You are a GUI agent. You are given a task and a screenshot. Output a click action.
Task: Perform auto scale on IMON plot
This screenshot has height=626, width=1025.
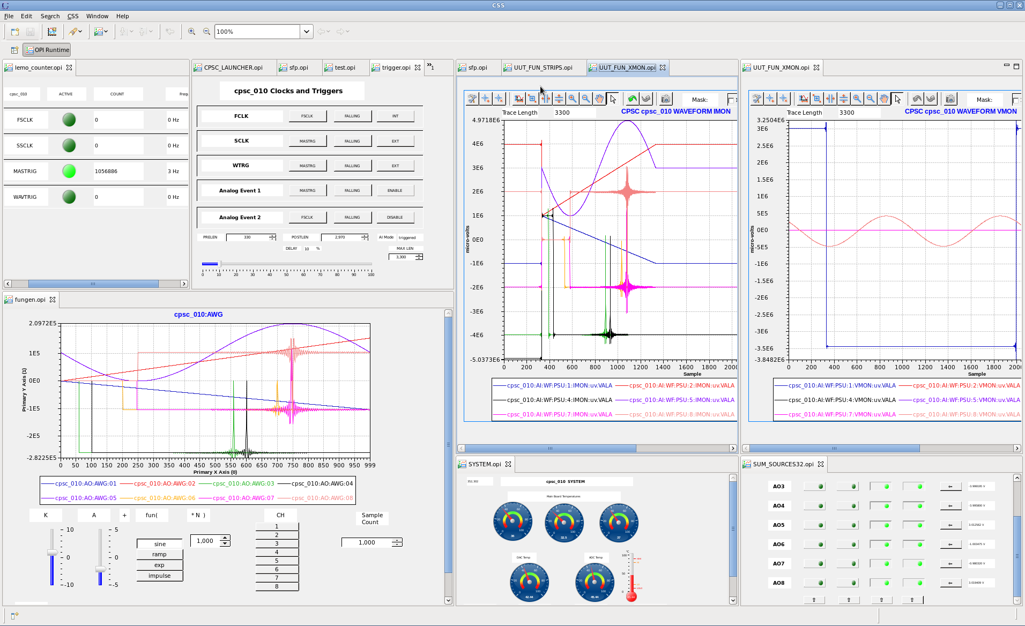coord(518,99)
